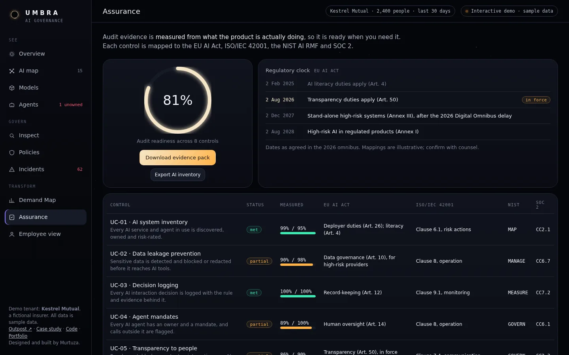Click the Assurance checkbox icon in sidebar
569x355 pixels.
[x=12, y=217]
